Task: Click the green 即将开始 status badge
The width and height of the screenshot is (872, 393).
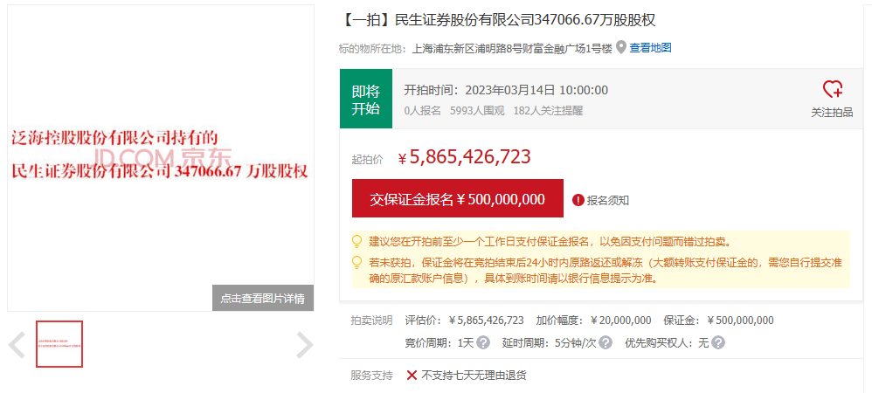Action: 366,99
